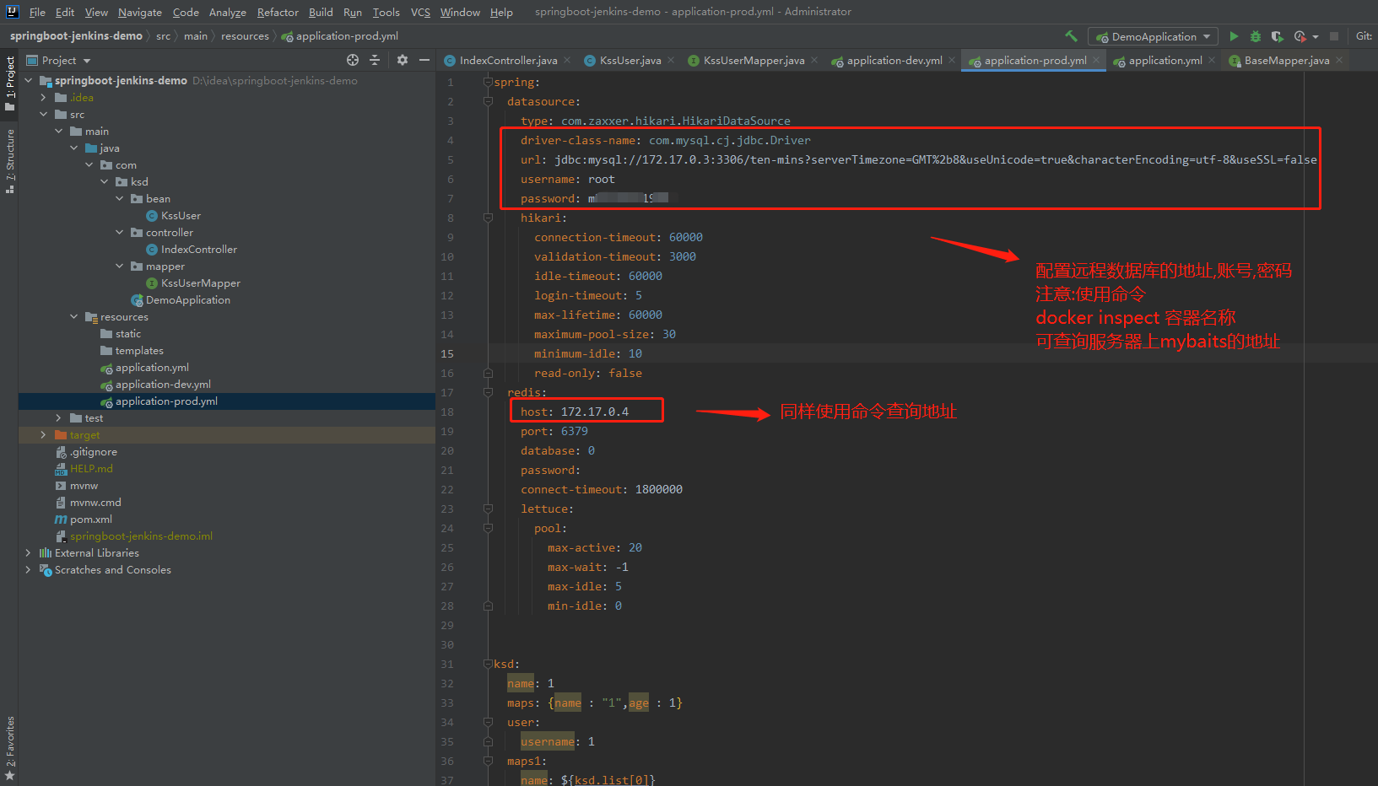Select IndexController in project tree

(199, 249)
